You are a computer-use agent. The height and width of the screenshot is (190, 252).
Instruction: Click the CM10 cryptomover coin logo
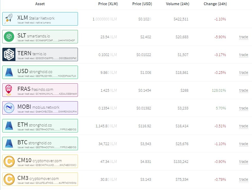(9, 161)
